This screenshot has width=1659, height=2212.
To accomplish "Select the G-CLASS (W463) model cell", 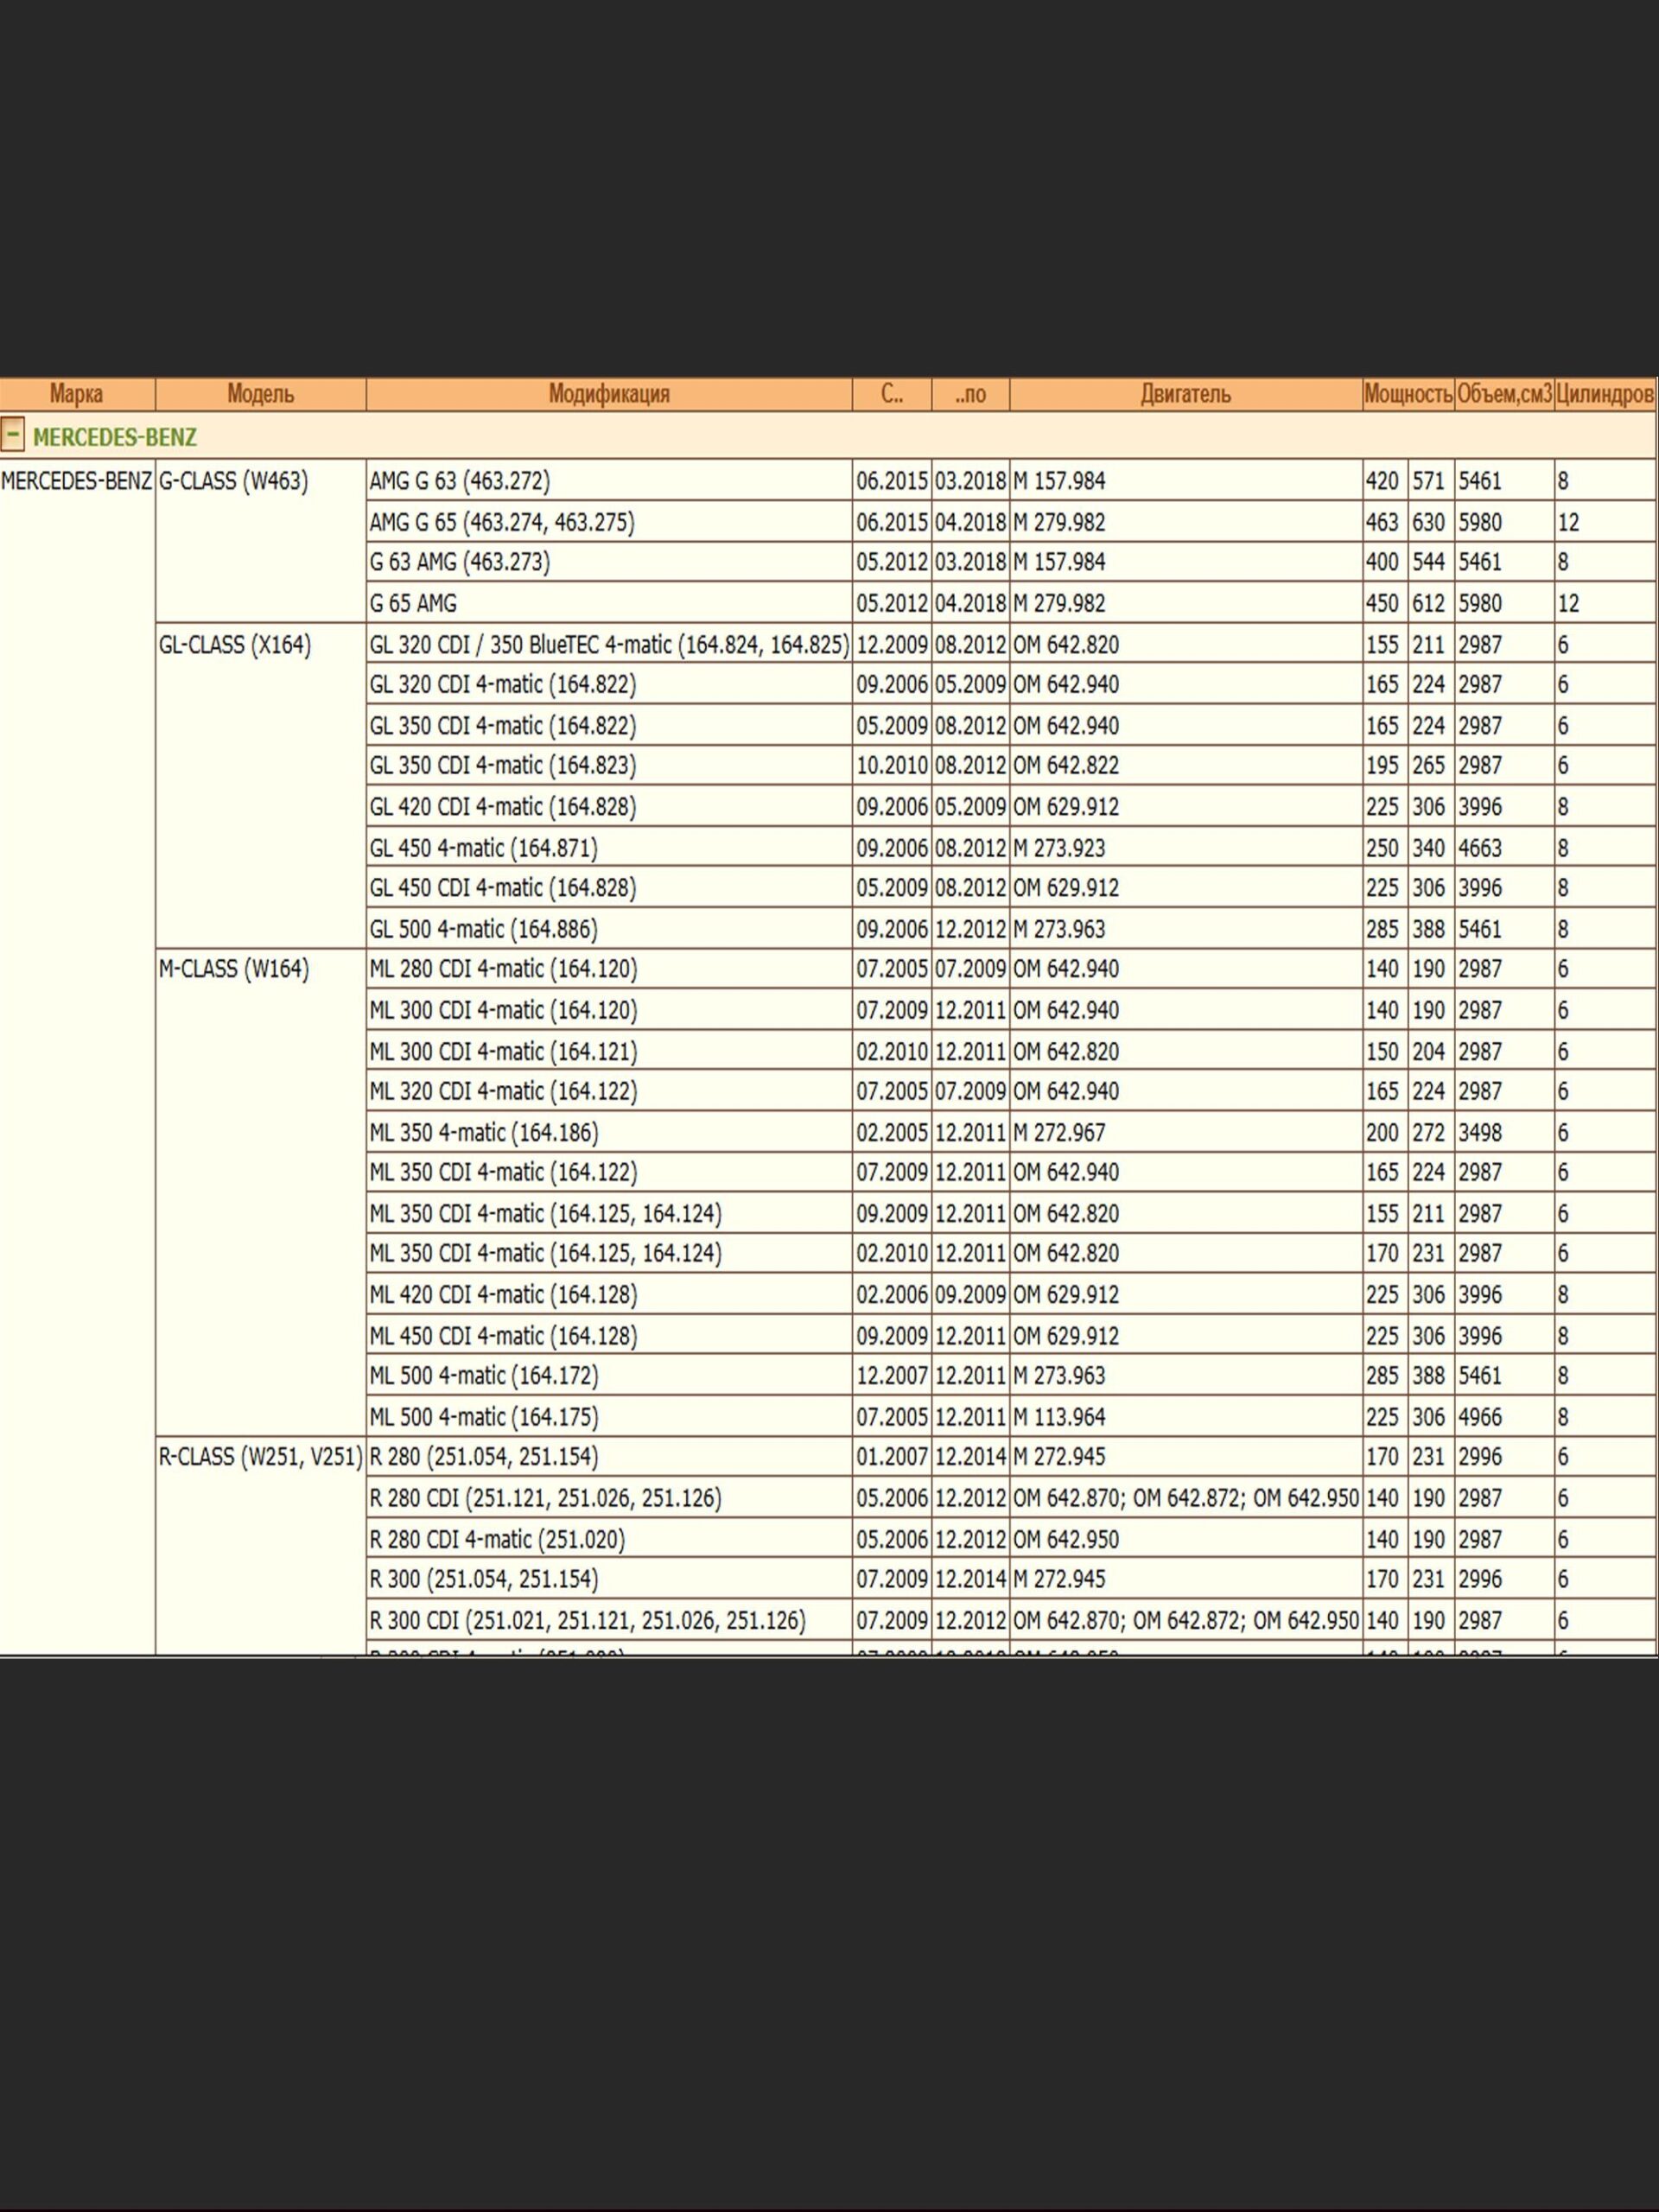I will [x=234, y=481].
